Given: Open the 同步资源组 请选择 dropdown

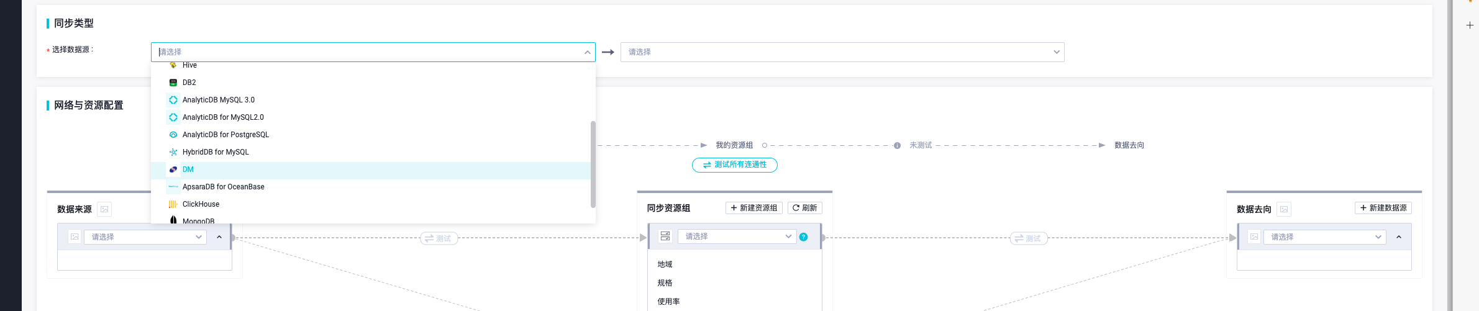Looking at the screenshot, I should [x=737, y=237].
